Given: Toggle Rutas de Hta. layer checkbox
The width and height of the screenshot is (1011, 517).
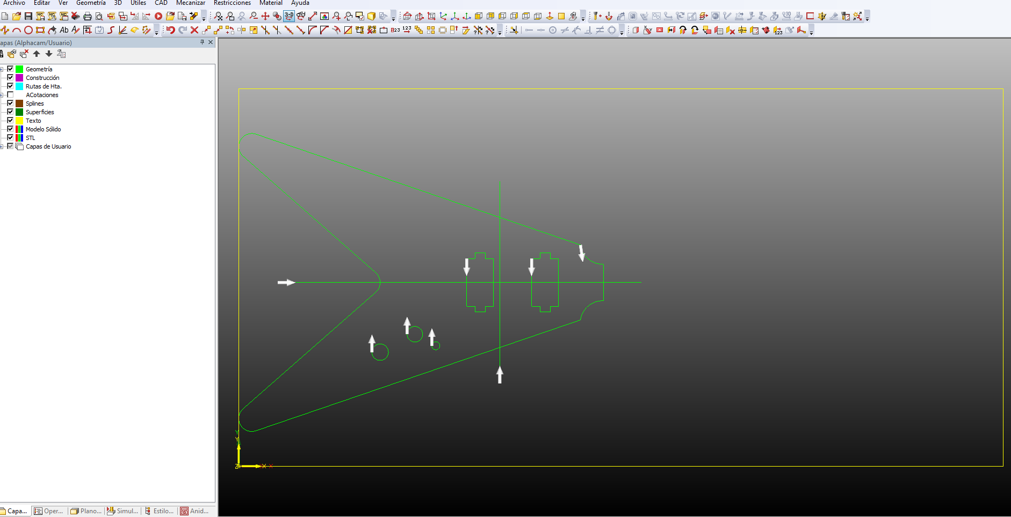Looking at the screenshot, I should pos(10,86).
